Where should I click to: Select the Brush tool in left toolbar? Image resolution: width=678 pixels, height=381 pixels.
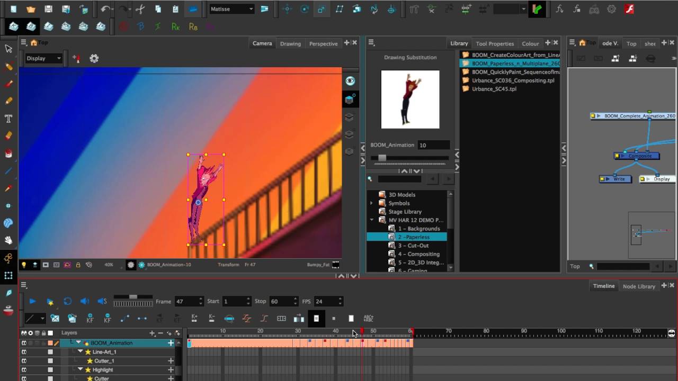tap(8, 83)
